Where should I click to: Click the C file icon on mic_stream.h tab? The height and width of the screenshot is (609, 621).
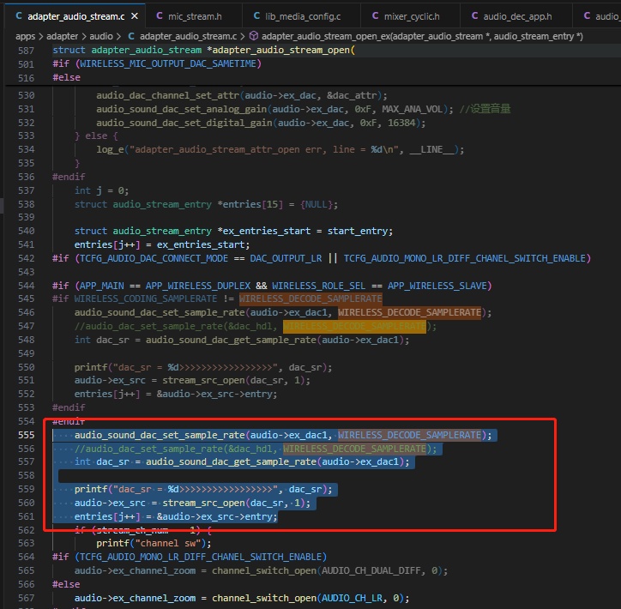point(160,15)
